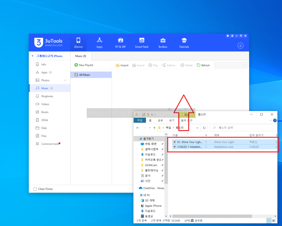Expand the address bar history dropdown
The width and height of the screenshot is (282, 226).
click(x=197, y=128)
